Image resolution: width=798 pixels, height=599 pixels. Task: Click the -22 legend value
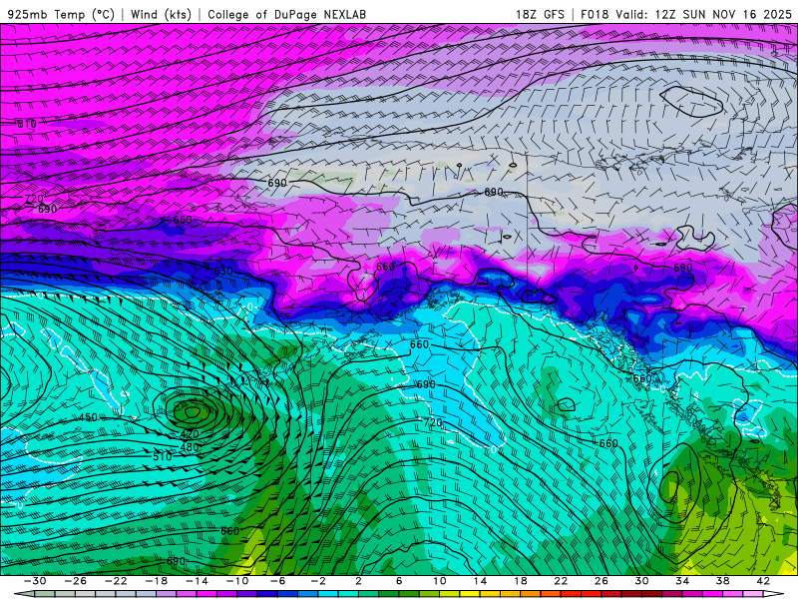click(116, 581)
